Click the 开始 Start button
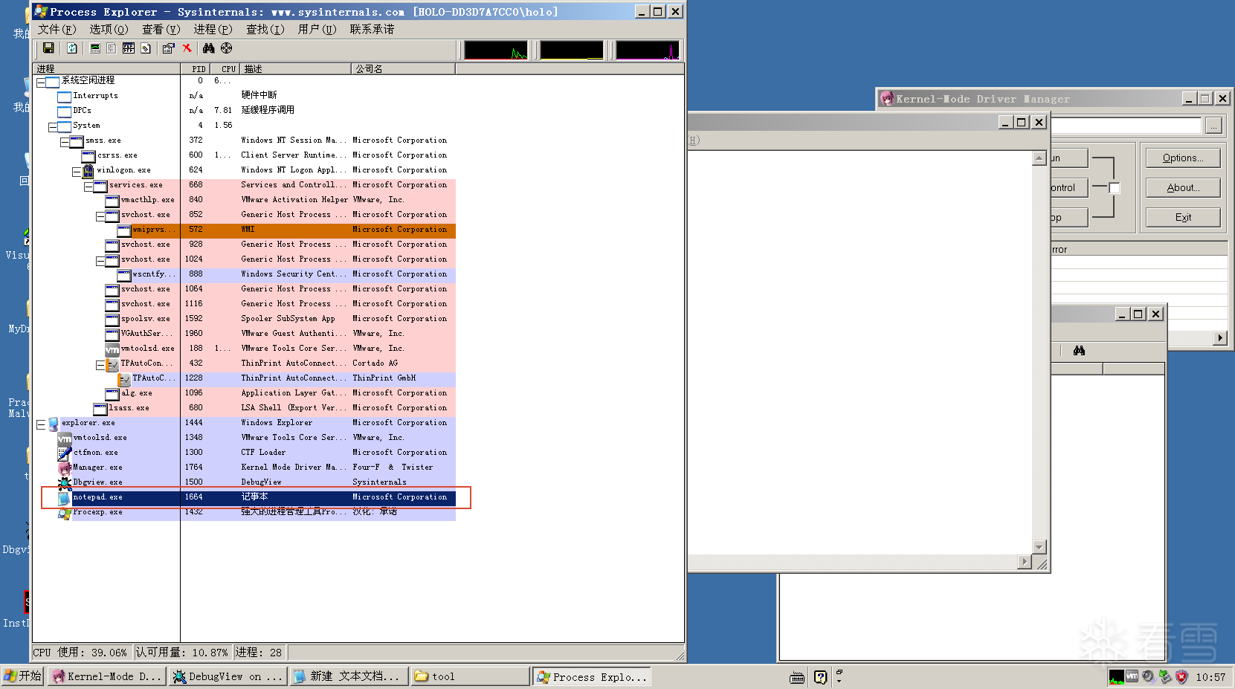 tap(23, 676)
